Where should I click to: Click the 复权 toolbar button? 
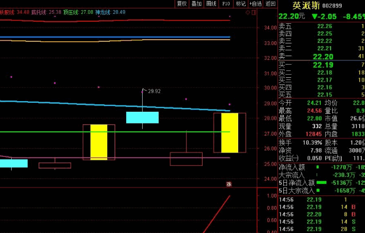pos(182,4)
